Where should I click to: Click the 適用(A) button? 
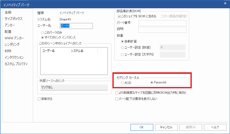pyautogui.click(x=191, y=127)
